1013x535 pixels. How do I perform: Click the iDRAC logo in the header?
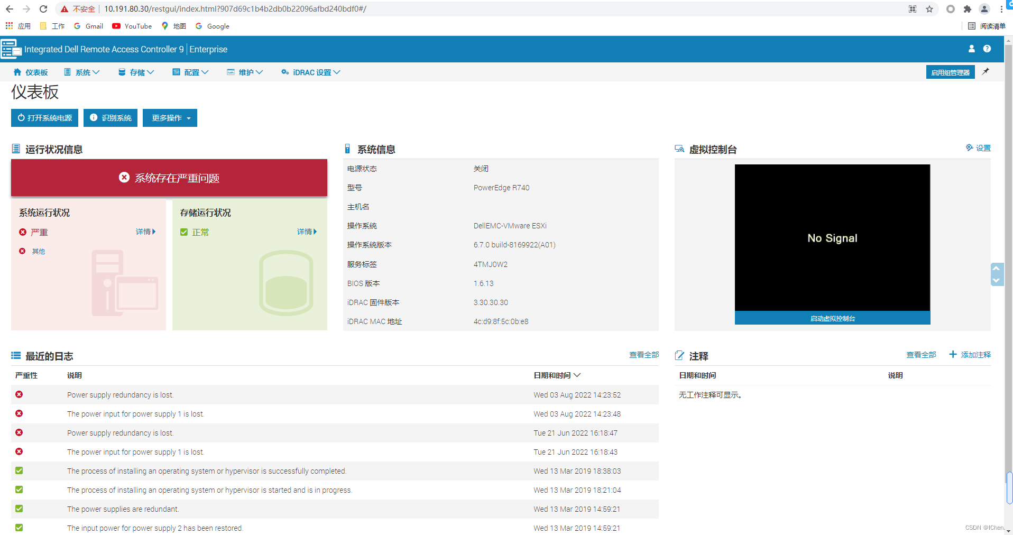(11, 49)
